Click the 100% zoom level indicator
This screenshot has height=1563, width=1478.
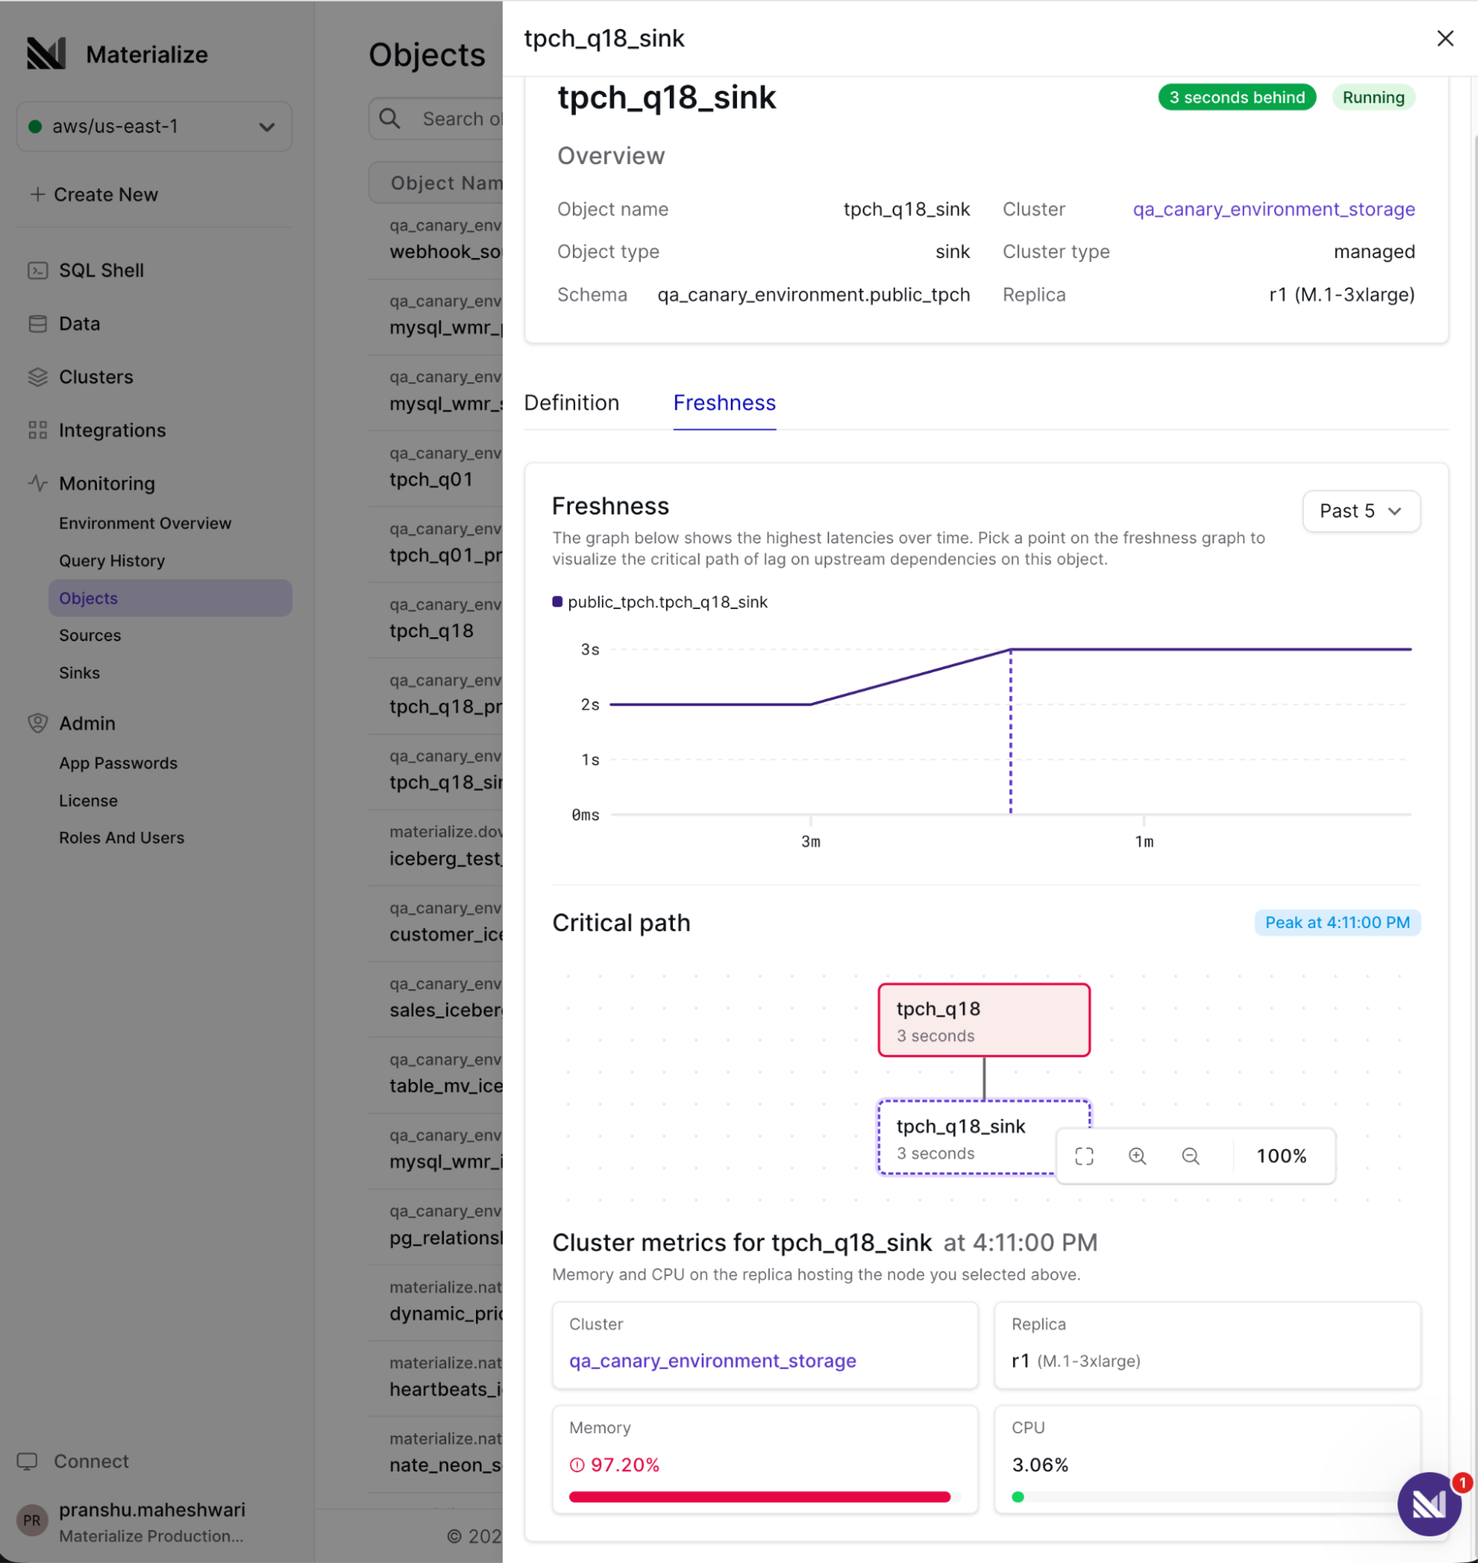(1281, 1156)
